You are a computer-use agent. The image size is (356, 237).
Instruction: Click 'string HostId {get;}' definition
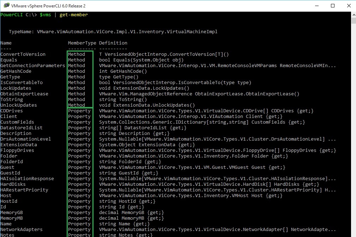click(x=127, y=201)
